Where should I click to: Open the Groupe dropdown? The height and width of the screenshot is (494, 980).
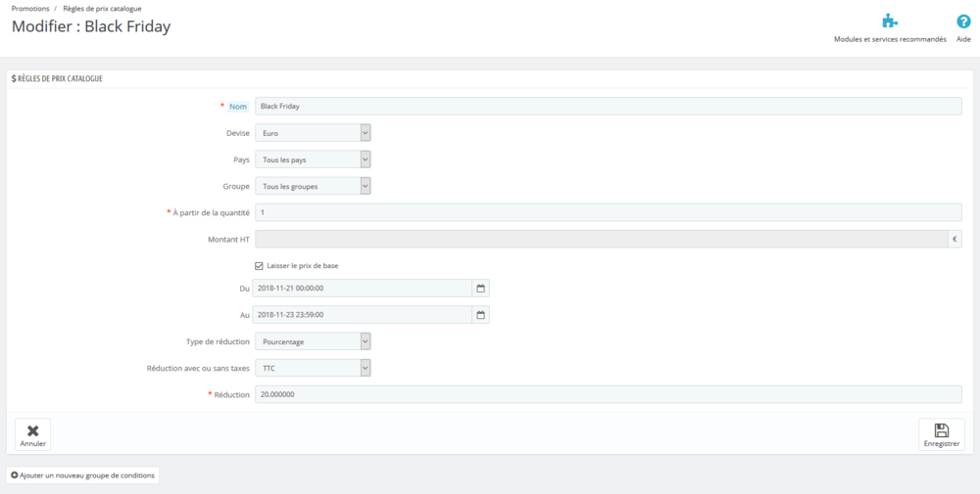(x=313, y=186)
